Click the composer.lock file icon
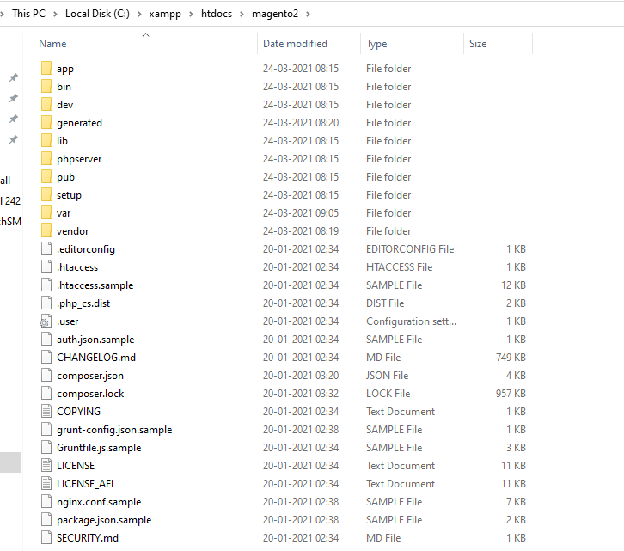Screen dimensions: 624x551 tap(46, 393)
